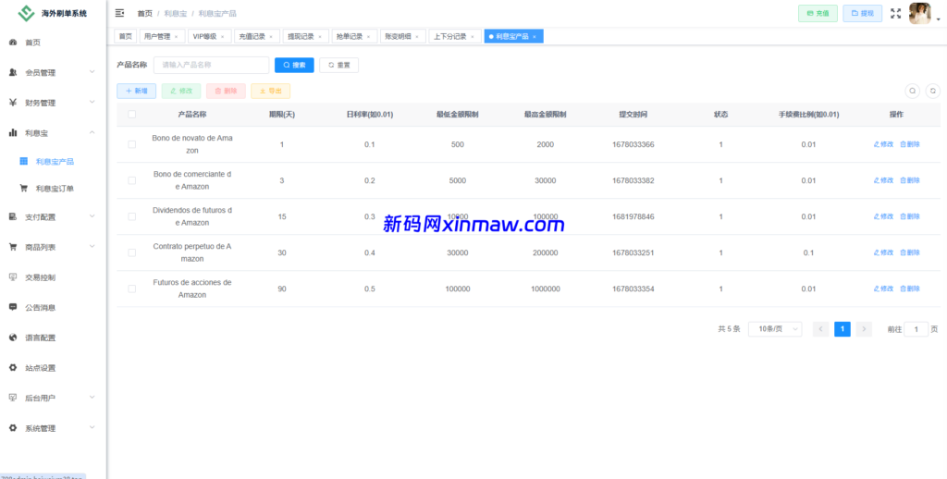Click the 搜索 search button
This screenshot has width=947, height=479.
click(294, 65)
